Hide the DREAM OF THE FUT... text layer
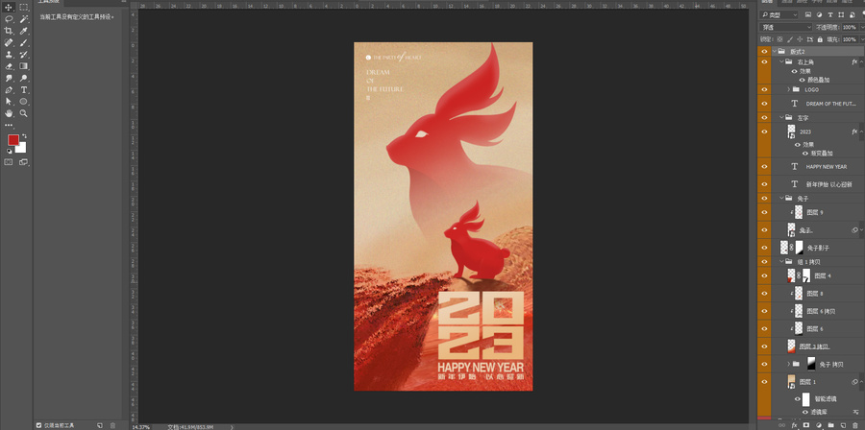The width and height of the screenshot is (865, 430). point(764,104)
